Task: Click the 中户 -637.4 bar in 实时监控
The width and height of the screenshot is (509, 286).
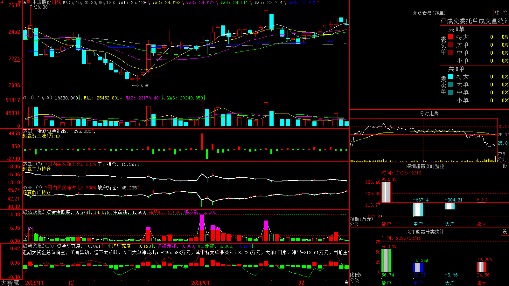Action: pyautogui.click(x=418, y=210)
